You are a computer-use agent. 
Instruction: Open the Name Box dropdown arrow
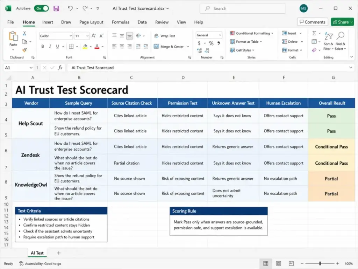(31, 68)
